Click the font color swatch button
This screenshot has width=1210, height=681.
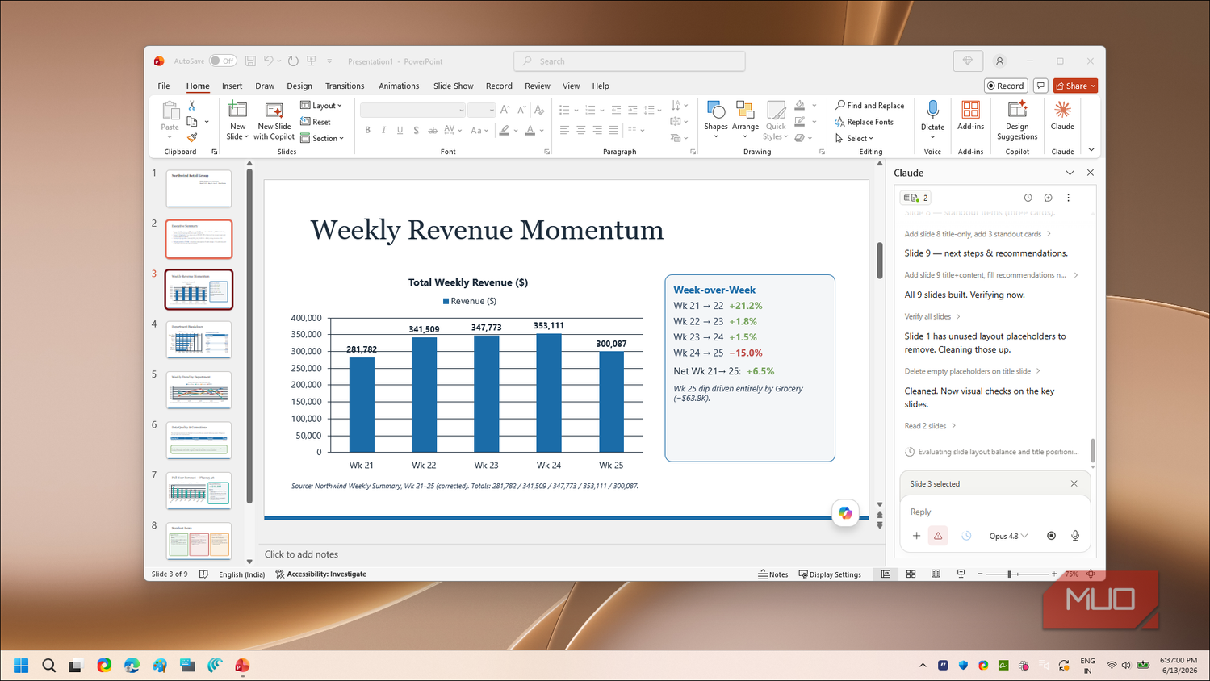tap(530, 130)
